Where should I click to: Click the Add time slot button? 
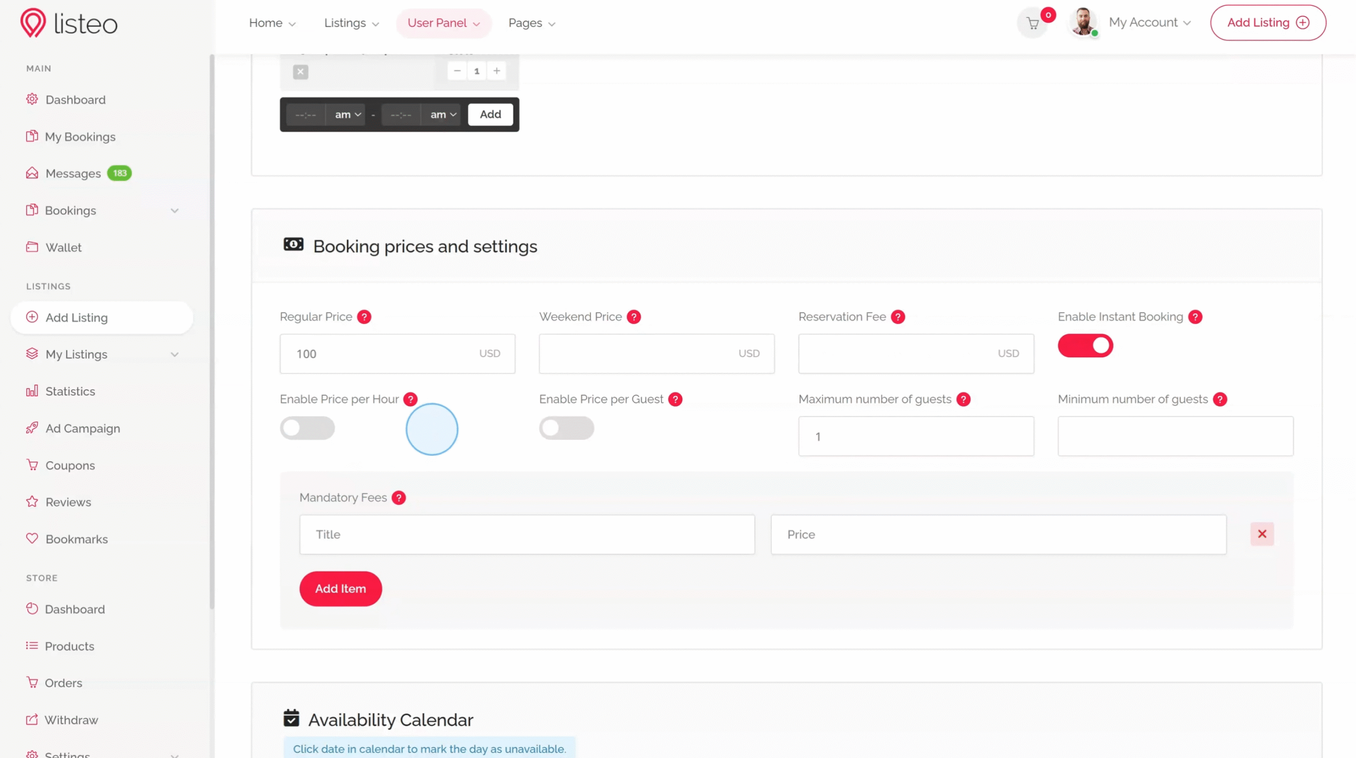[490, 114]
